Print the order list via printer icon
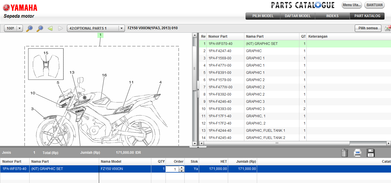 (x=357, y=153)
